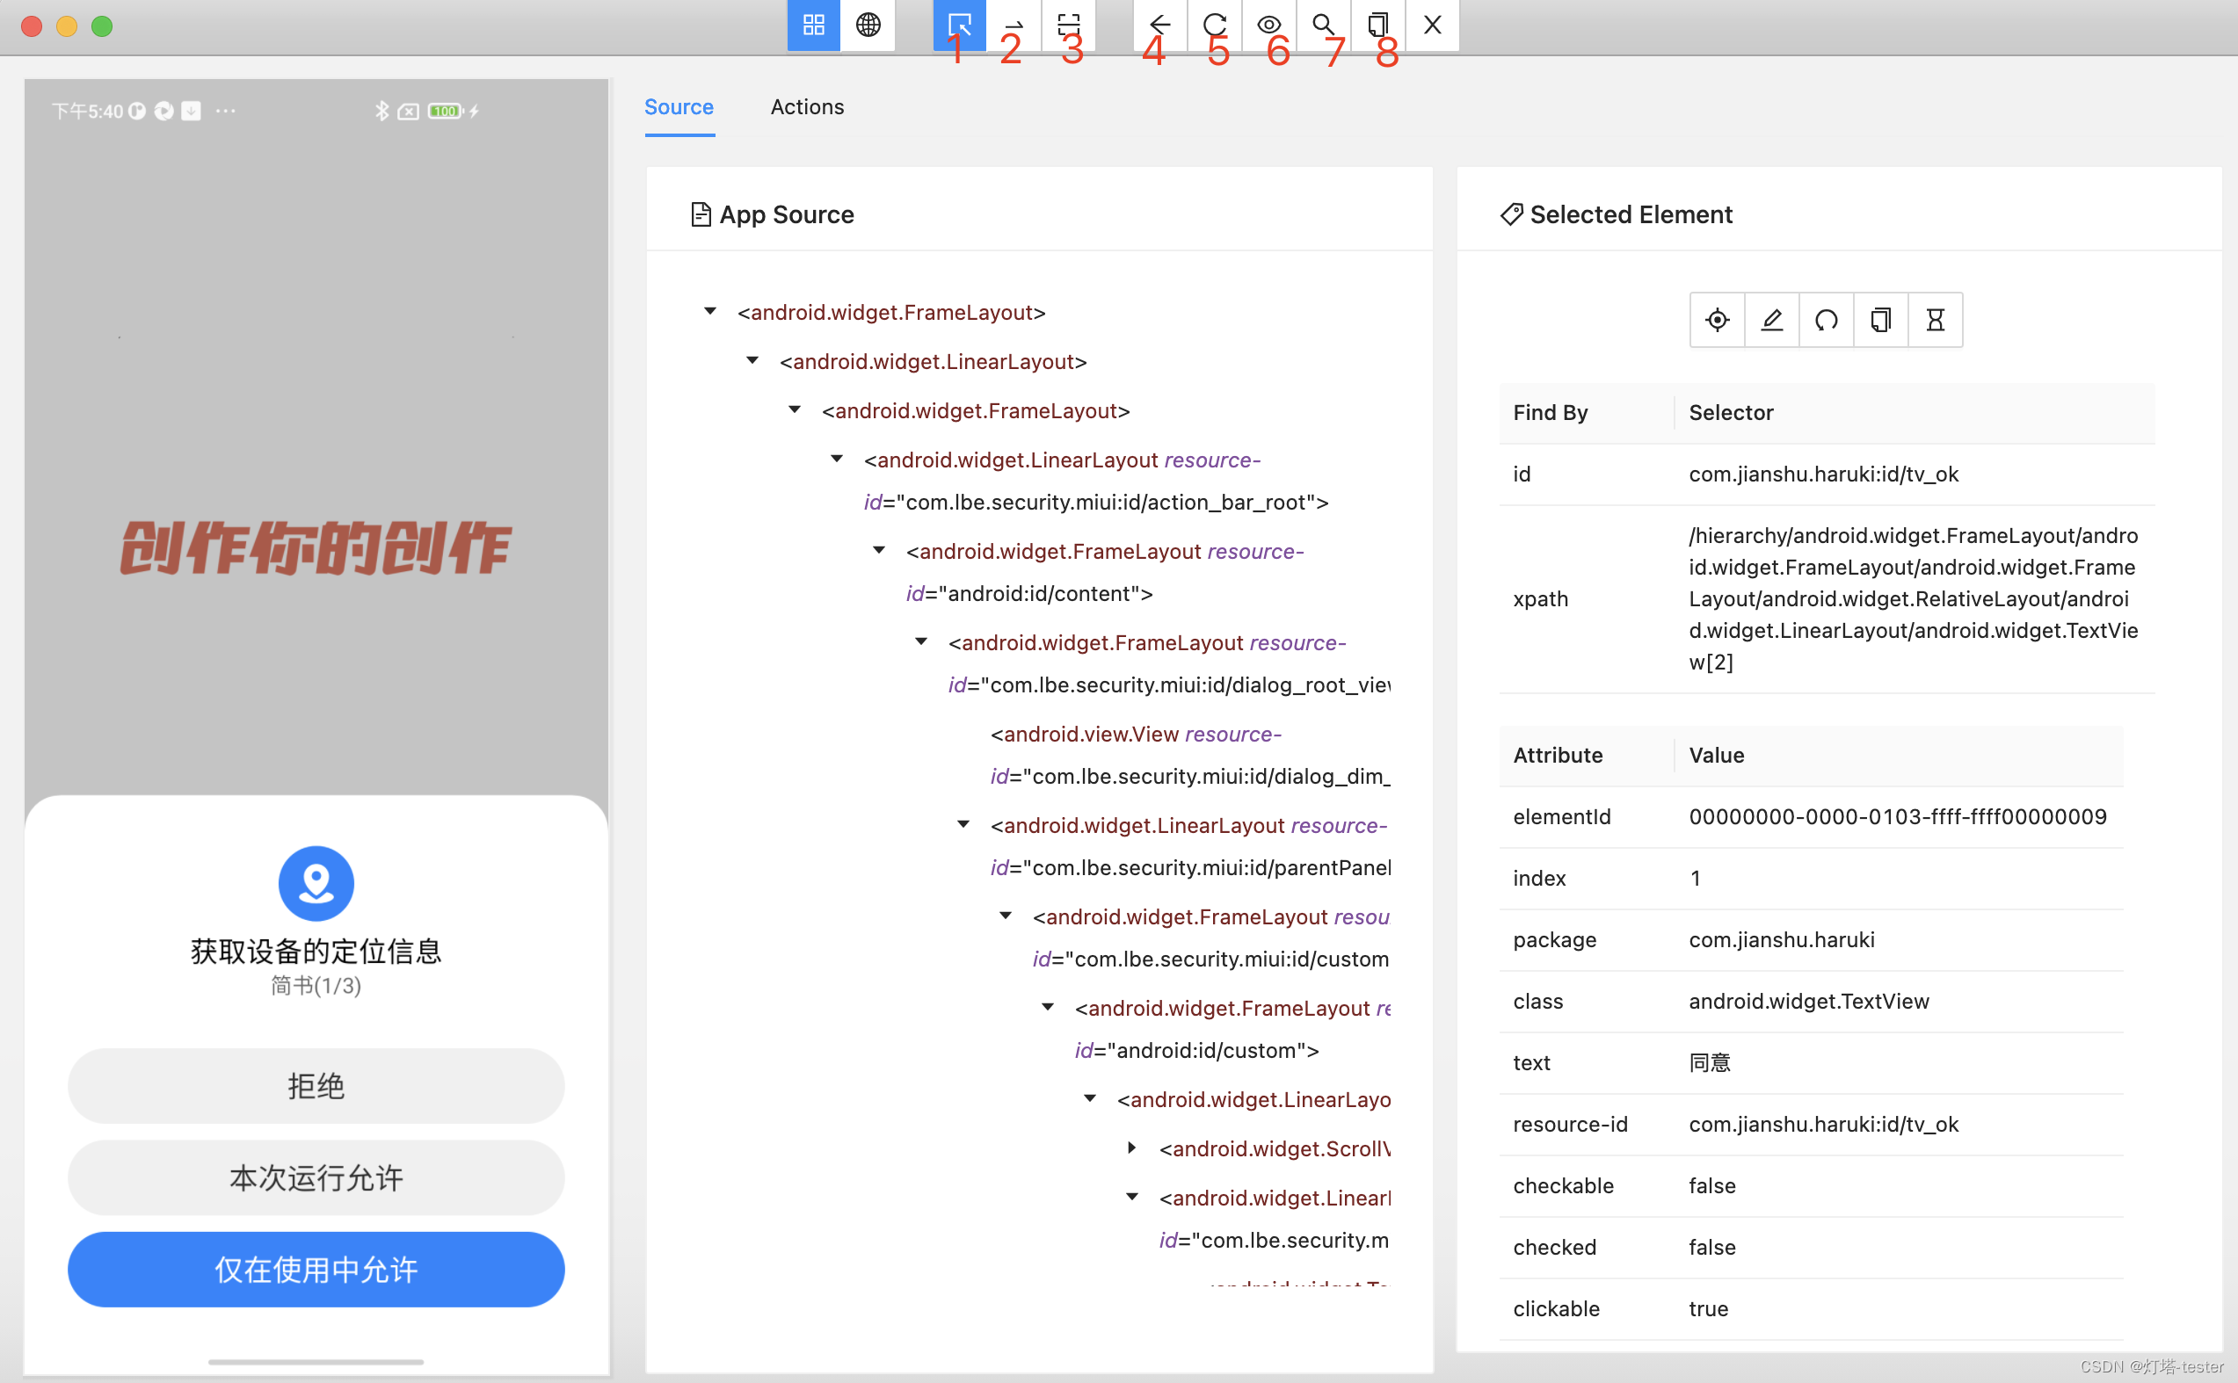
Task: Click Send Keys pencil icon
Action: [x=1771, y=320]
